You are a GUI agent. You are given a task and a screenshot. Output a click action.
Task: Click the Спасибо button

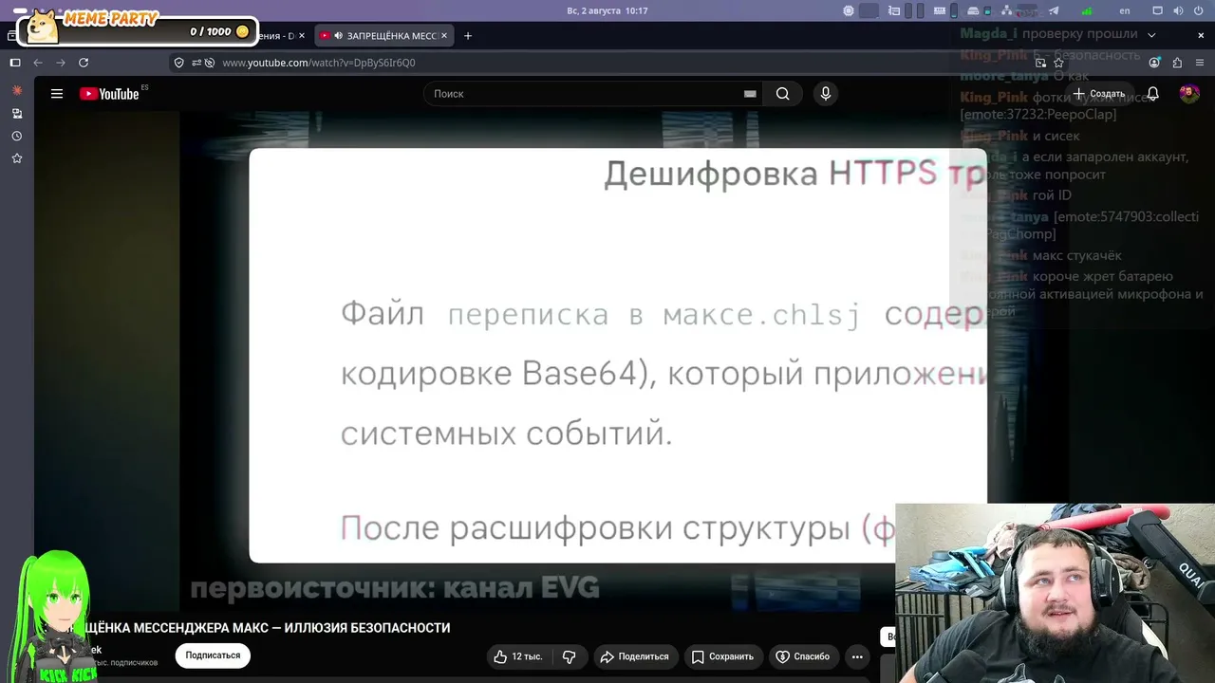(803, 656)
